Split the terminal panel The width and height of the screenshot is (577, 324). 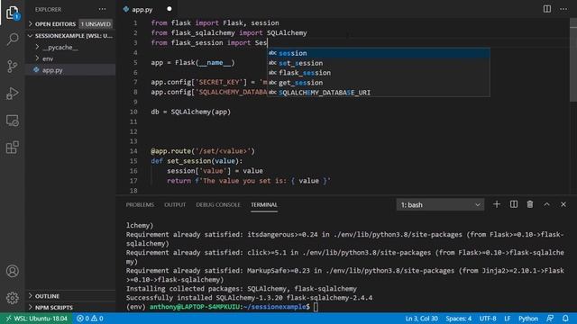514,204
